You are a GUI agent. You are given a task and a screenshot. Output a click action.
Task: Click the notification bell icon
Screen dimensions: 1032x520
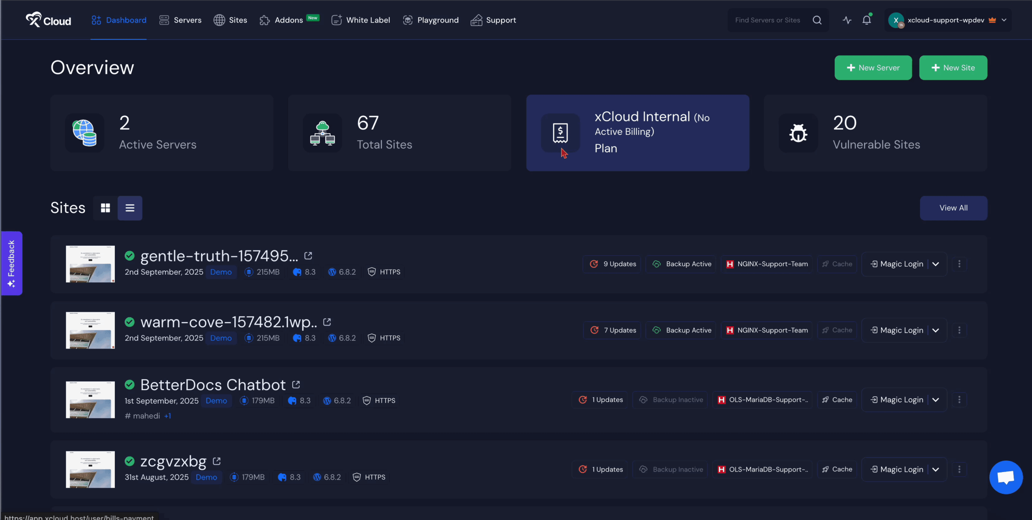tap(866, 20)
